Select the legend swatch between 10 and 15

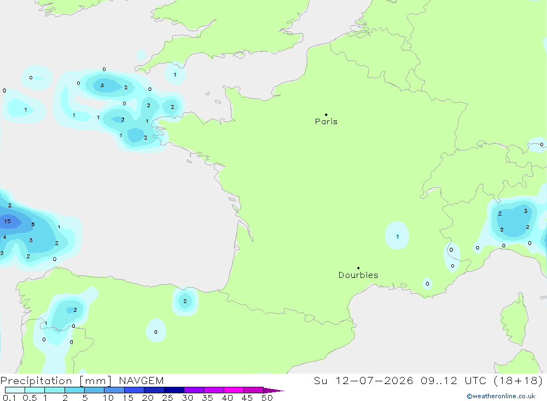pos(114,390)
